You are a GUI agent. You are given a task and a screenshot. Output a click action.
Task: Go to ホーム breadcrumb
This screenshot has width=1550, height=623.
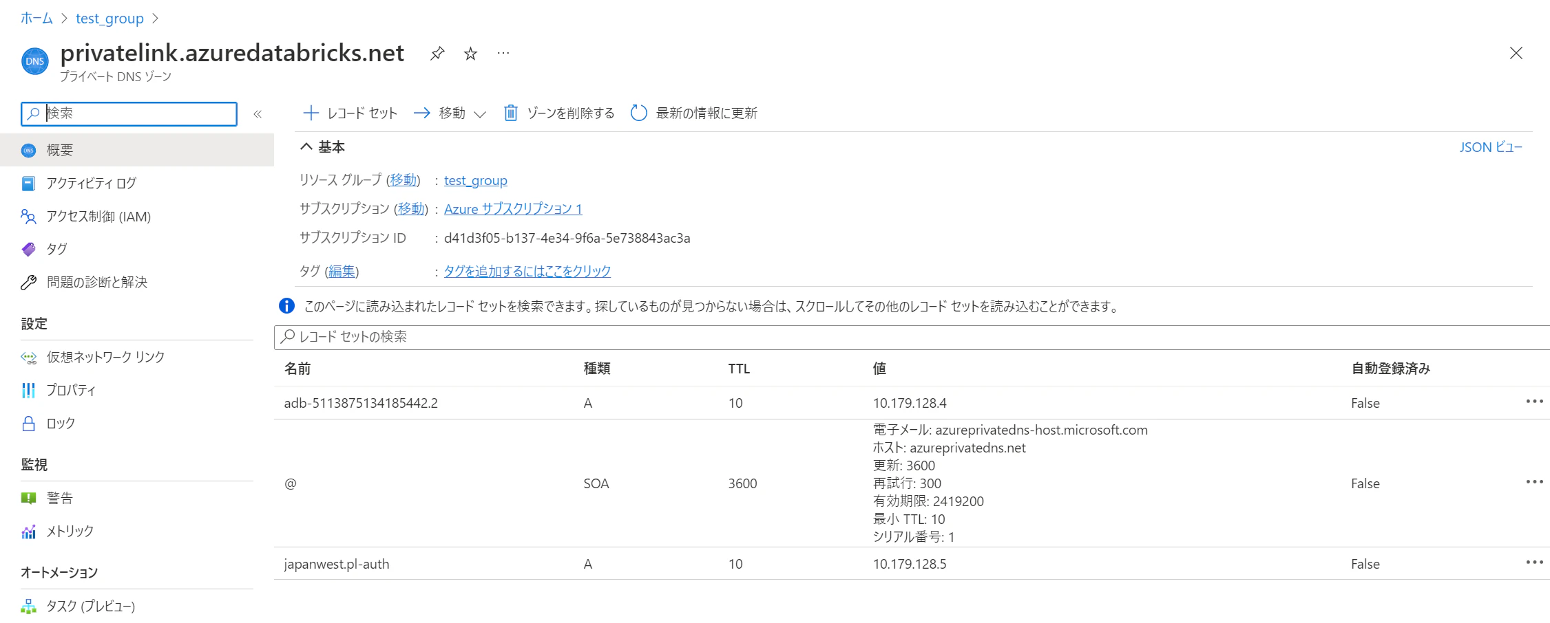click(x=36, y=19)
